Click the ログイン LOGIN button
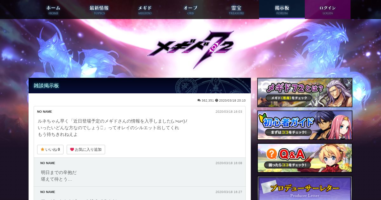The width and height of the screenshot is (381, 200). (328, 10)
